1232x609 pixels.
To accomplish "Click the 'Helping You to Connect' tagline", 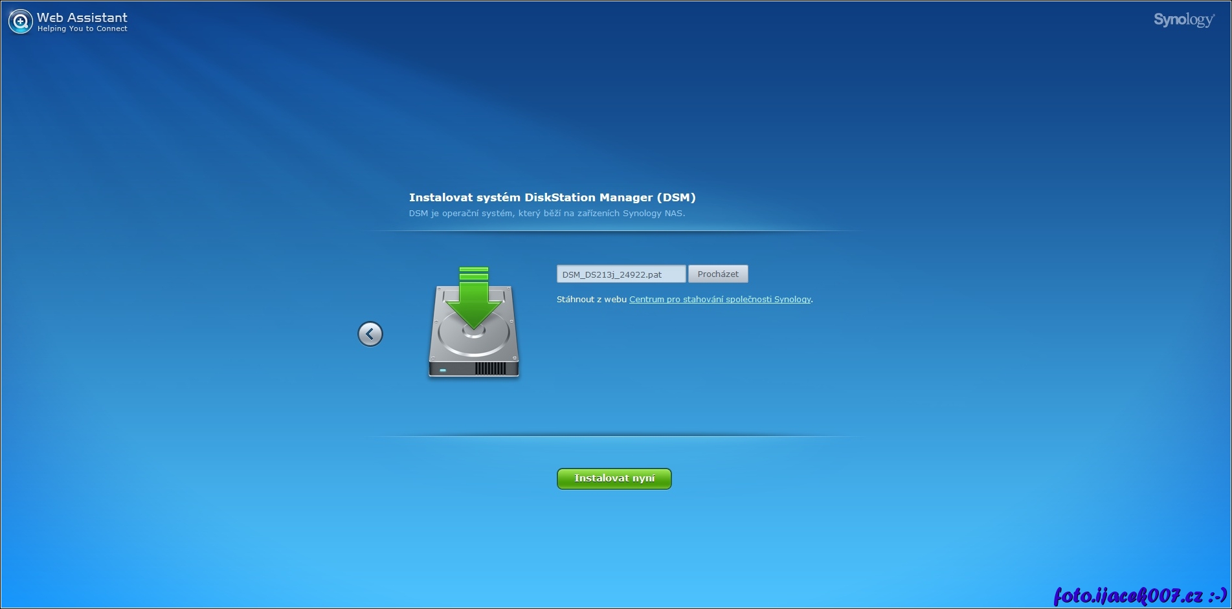I will 82,29.
